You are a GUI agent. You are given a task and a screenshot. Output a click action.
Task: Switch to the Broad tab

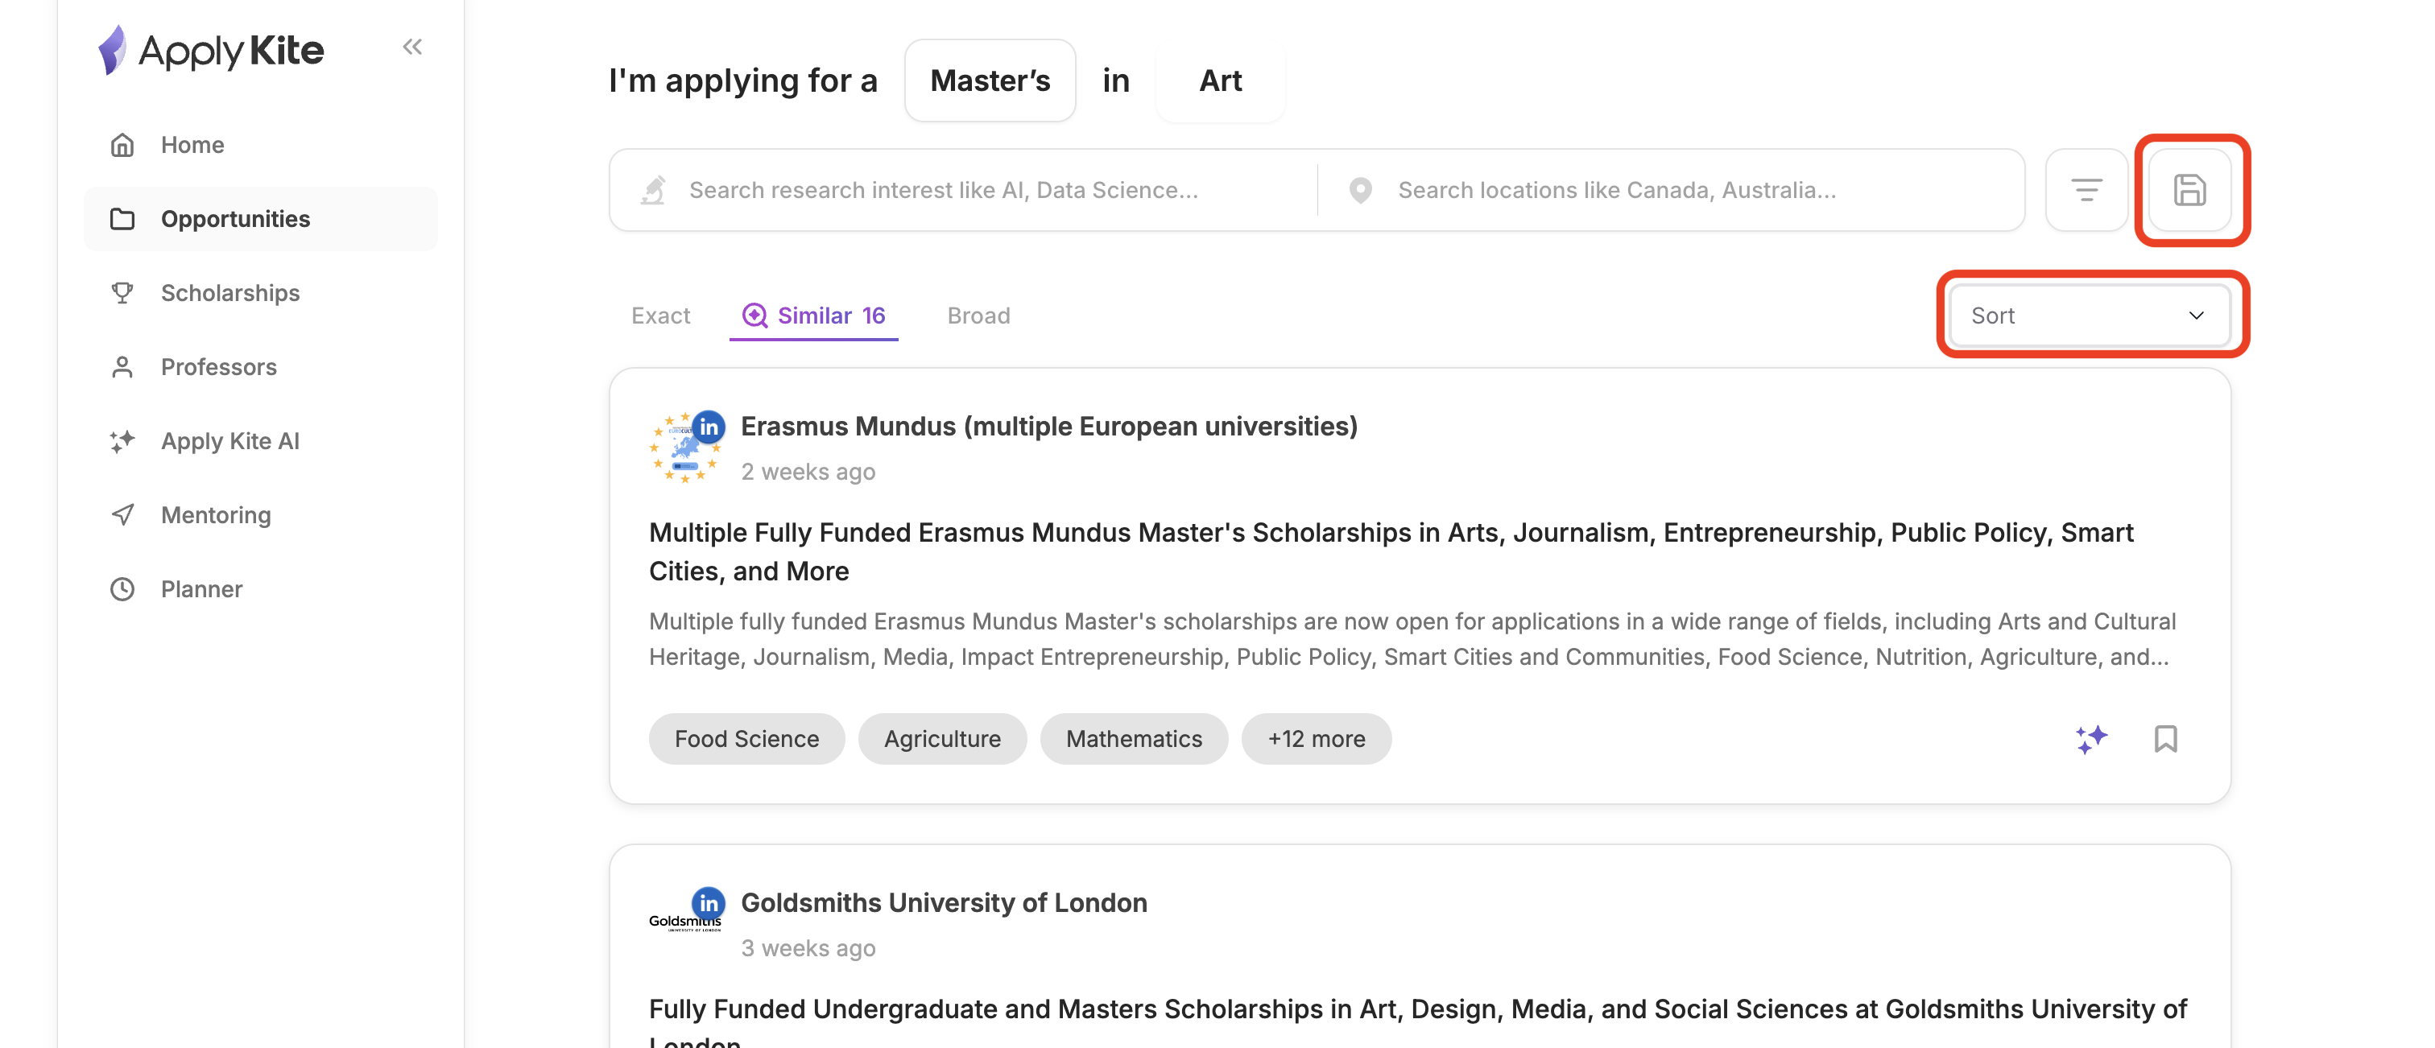coord(978,316)
